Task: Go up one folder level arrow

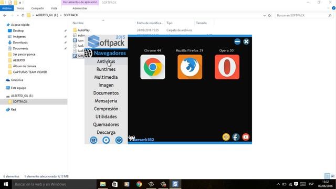Action: click(23, 15)
